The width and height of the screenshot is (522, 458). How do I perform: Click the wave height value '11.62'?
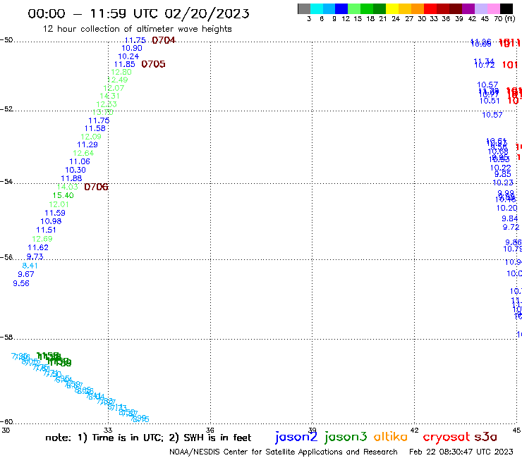click(x=38, y=247)
